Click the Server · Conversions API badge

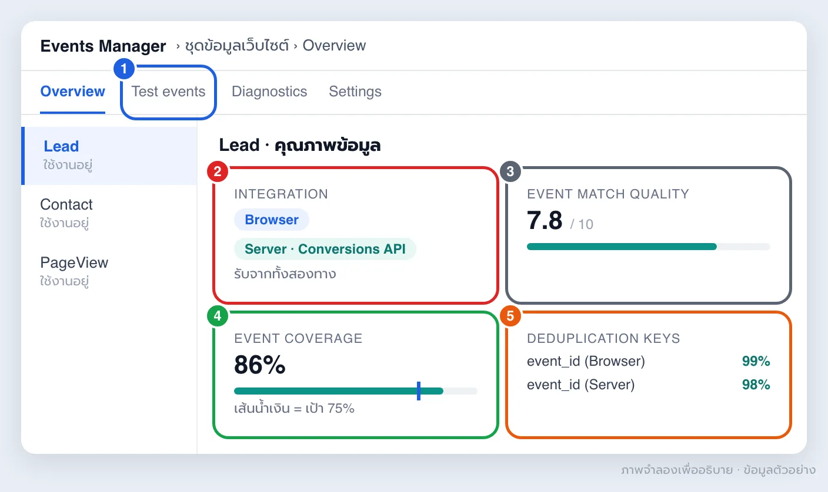[325, 249]
